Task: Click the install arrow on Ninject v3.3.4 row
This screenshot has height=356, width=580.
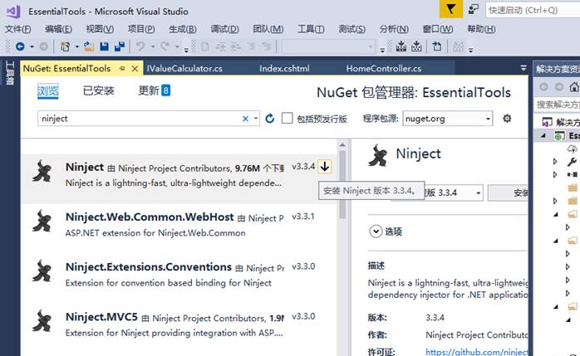Action: point(325,167)
